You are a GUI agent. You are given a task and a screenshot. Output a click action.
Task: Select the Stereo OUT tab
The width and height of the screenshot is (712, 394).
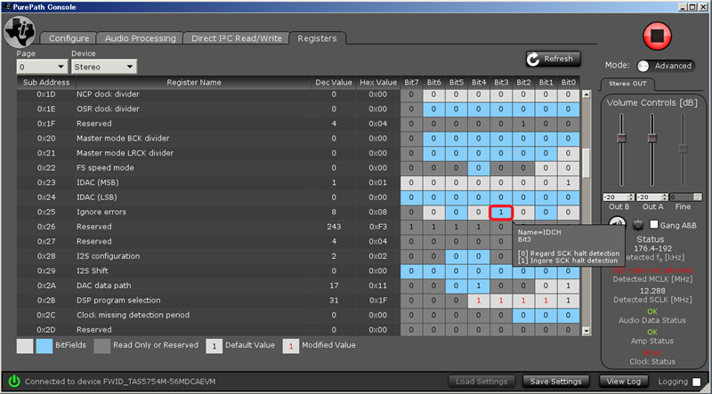click(x=627, y=84)
